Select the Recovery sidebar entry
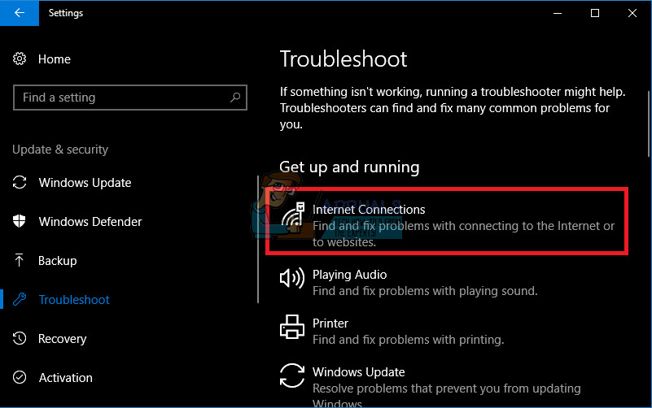 click(63, 339)
